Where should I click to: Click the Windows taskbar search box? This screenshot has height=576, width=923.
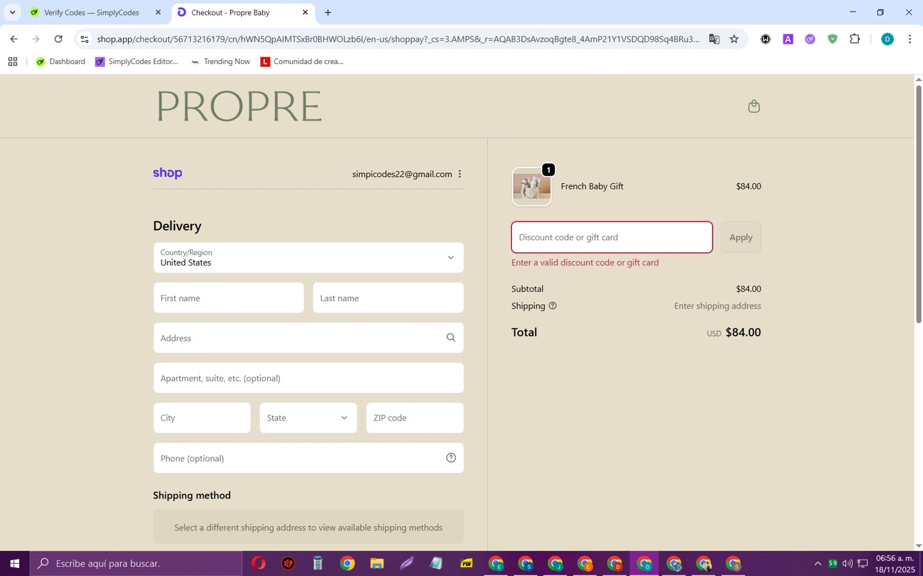pos(135,563)
